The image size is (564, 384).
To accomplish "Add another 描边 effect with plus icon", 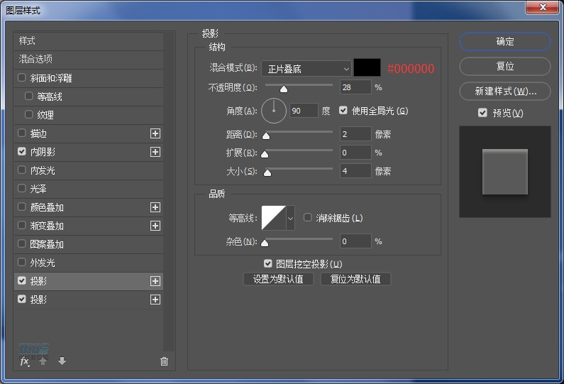I will click(155, 133).
